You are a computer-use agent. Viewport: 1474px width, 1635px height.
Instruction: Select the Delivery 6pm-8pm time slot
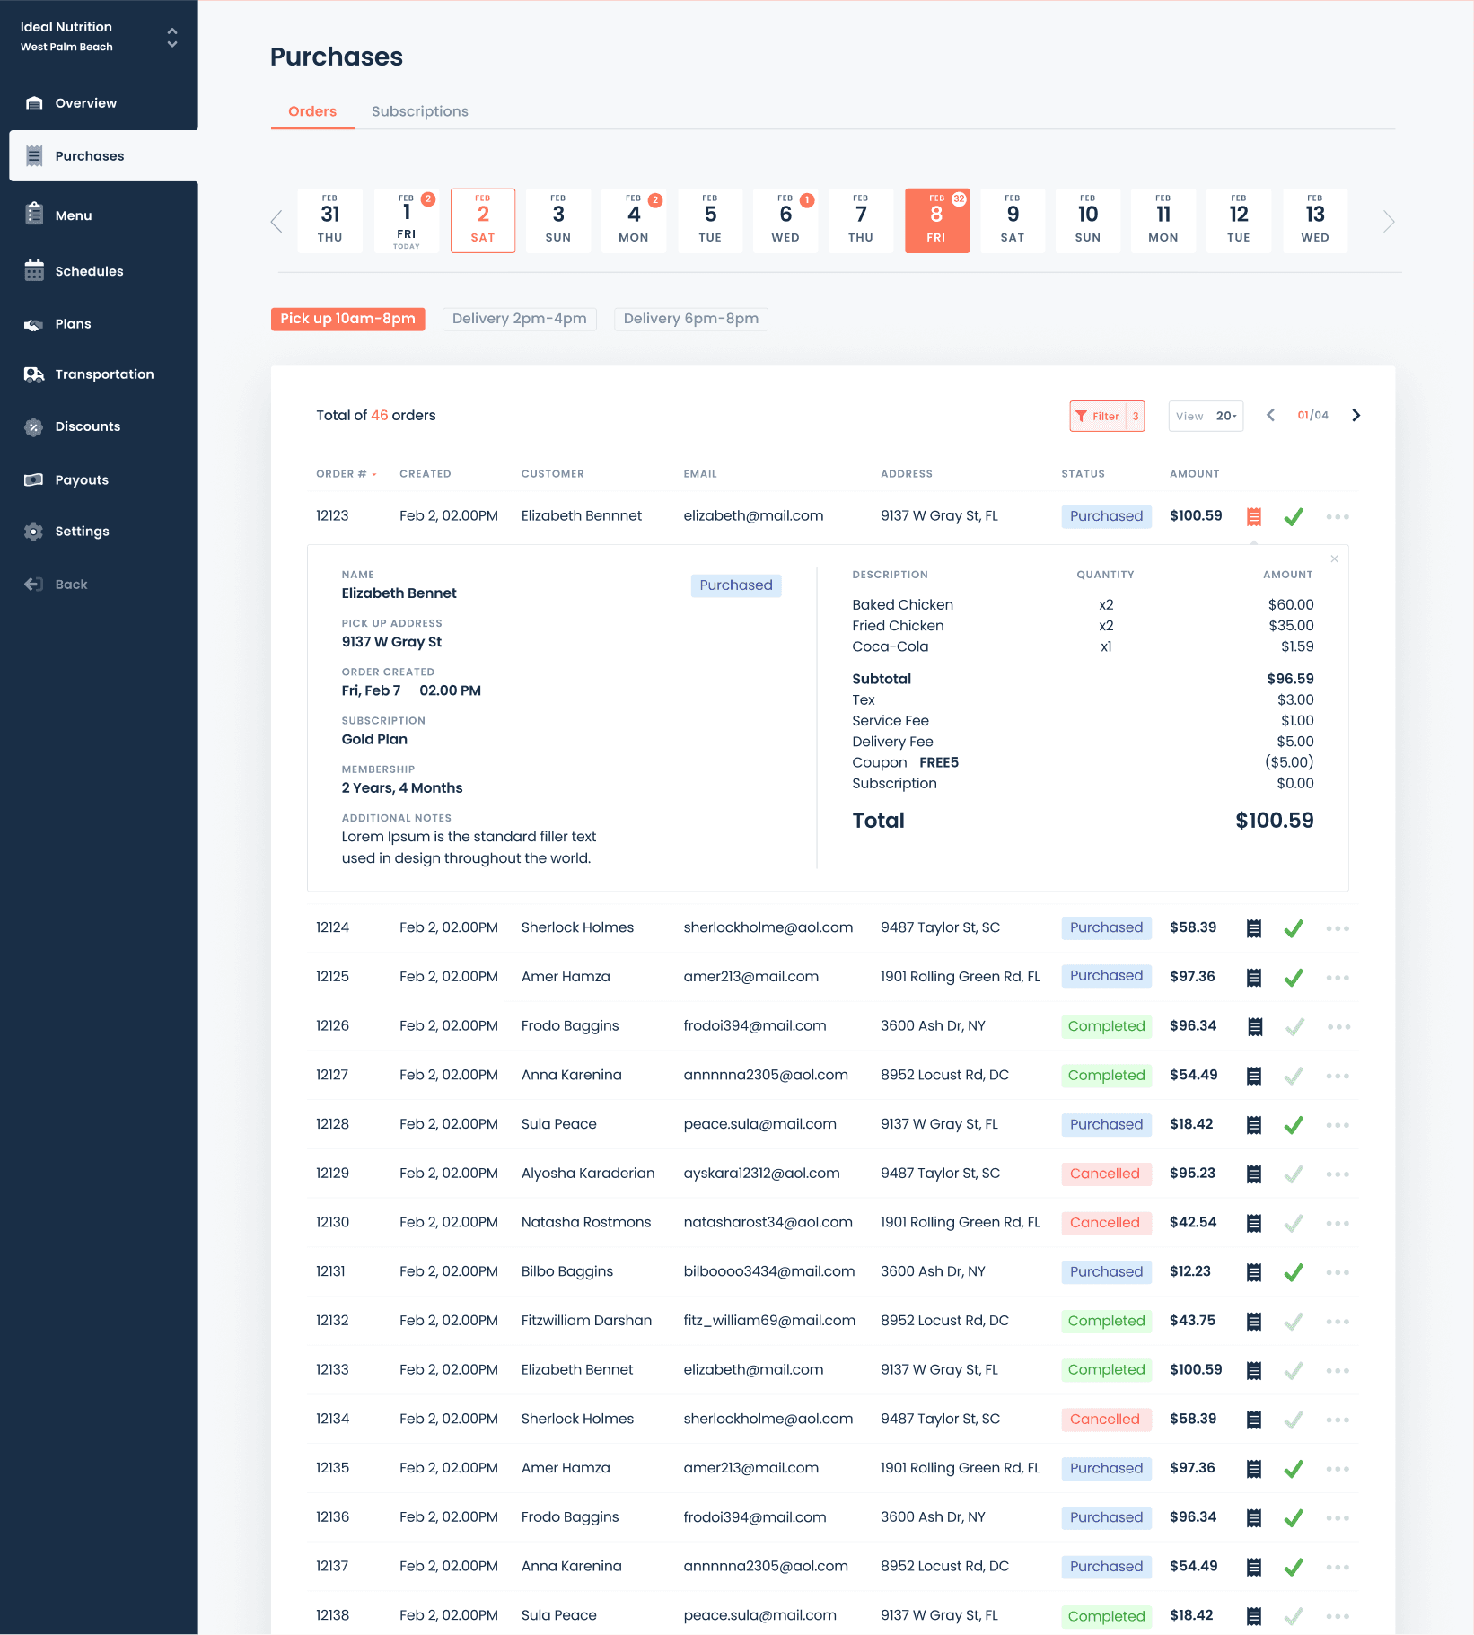coord(691,319)
